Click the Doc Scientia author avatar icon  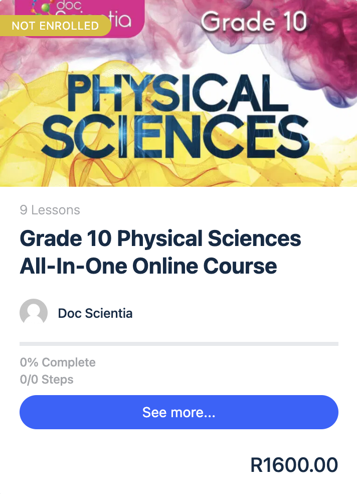pyautogui.click(x=34, y=313)
